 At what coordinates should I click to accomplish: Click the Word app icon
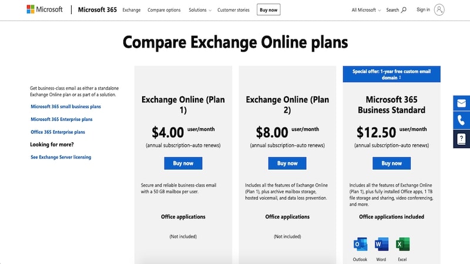pos(381,244)
